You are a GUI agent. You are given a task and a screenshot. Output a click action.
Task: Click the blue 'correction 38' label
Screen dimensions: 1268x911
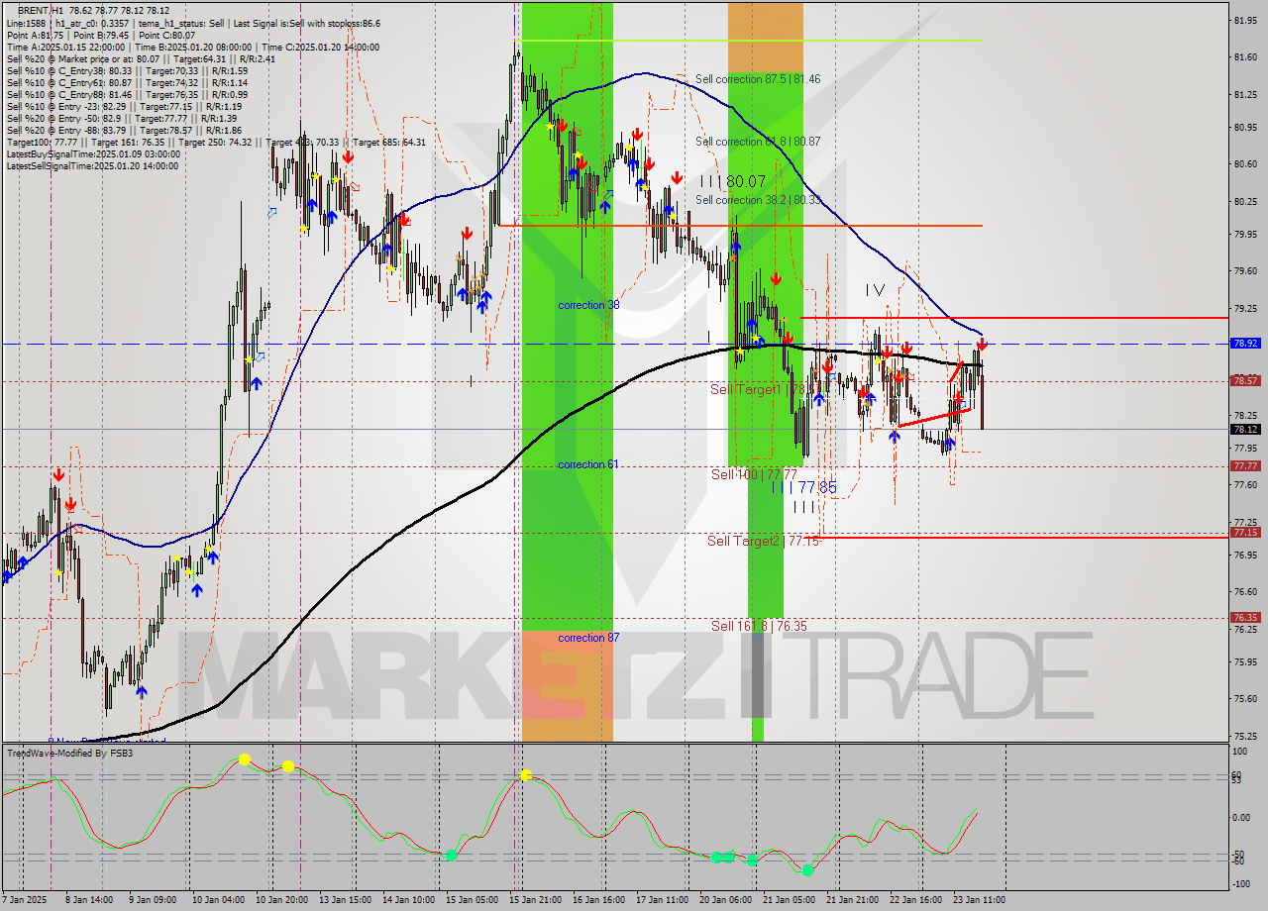coord(588,305)
